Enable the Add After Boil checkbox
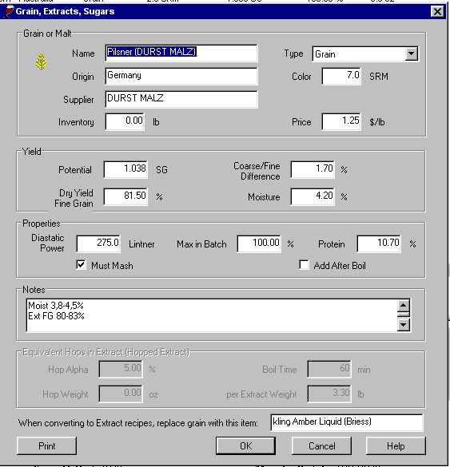Viewport: 450px width, 467px height. [x=304, y=264]
